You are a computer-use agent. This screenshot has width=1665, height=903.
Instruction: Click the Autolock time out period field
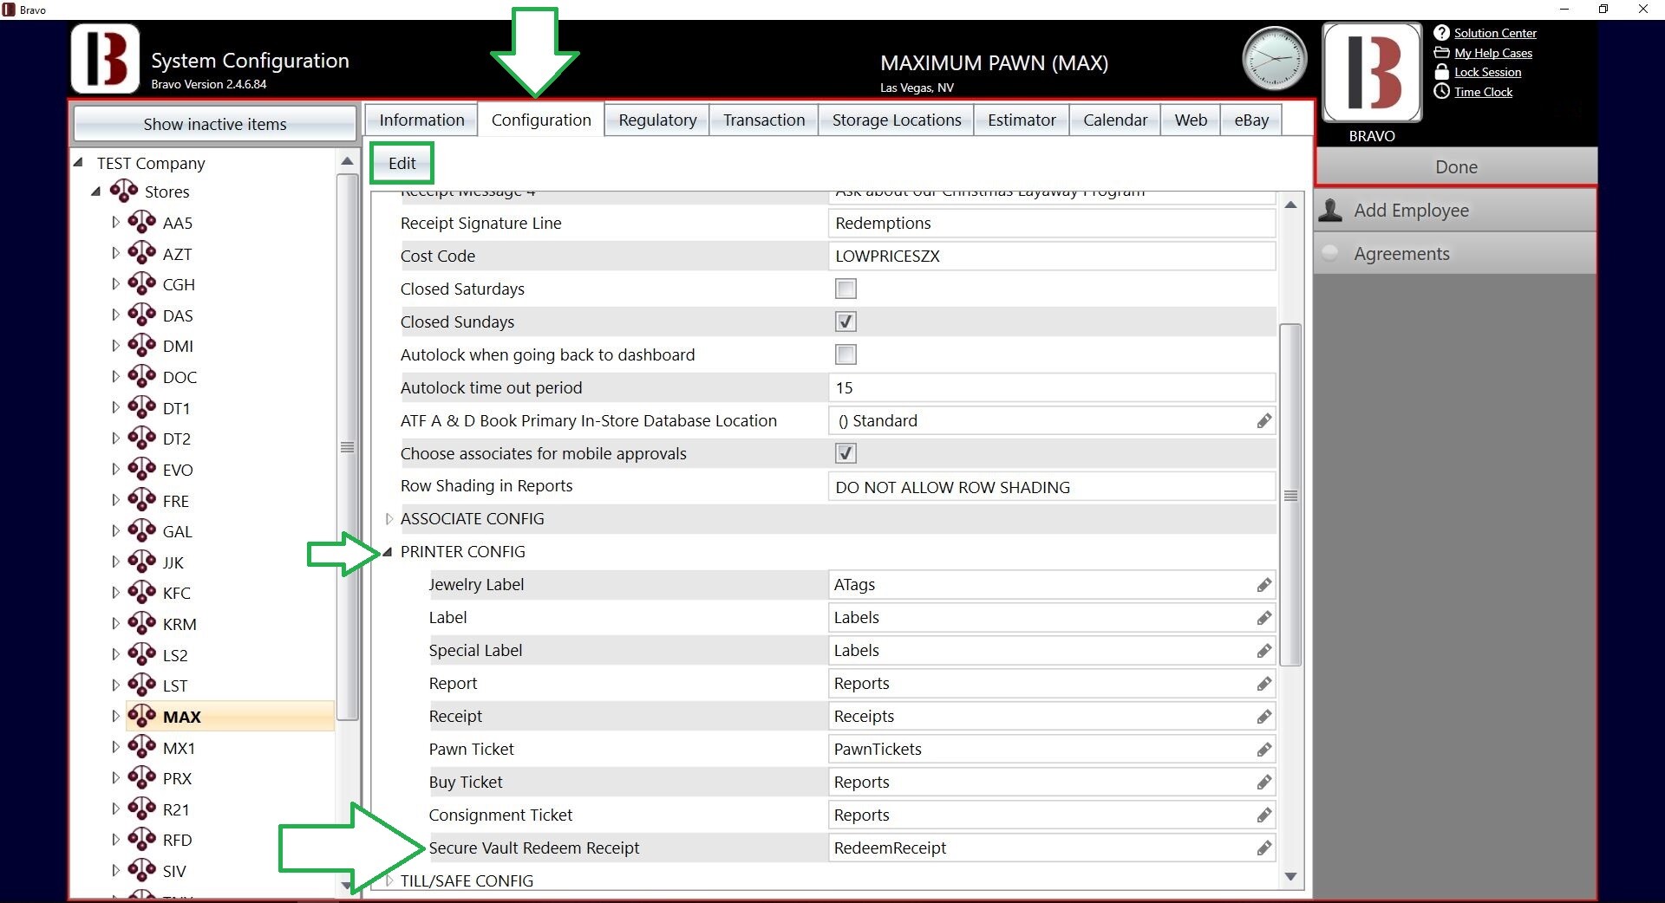click(x=1052, y=388)
